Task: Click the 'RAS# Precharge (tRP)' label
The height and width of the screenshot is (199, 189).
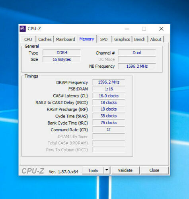Action: (67, 109)
